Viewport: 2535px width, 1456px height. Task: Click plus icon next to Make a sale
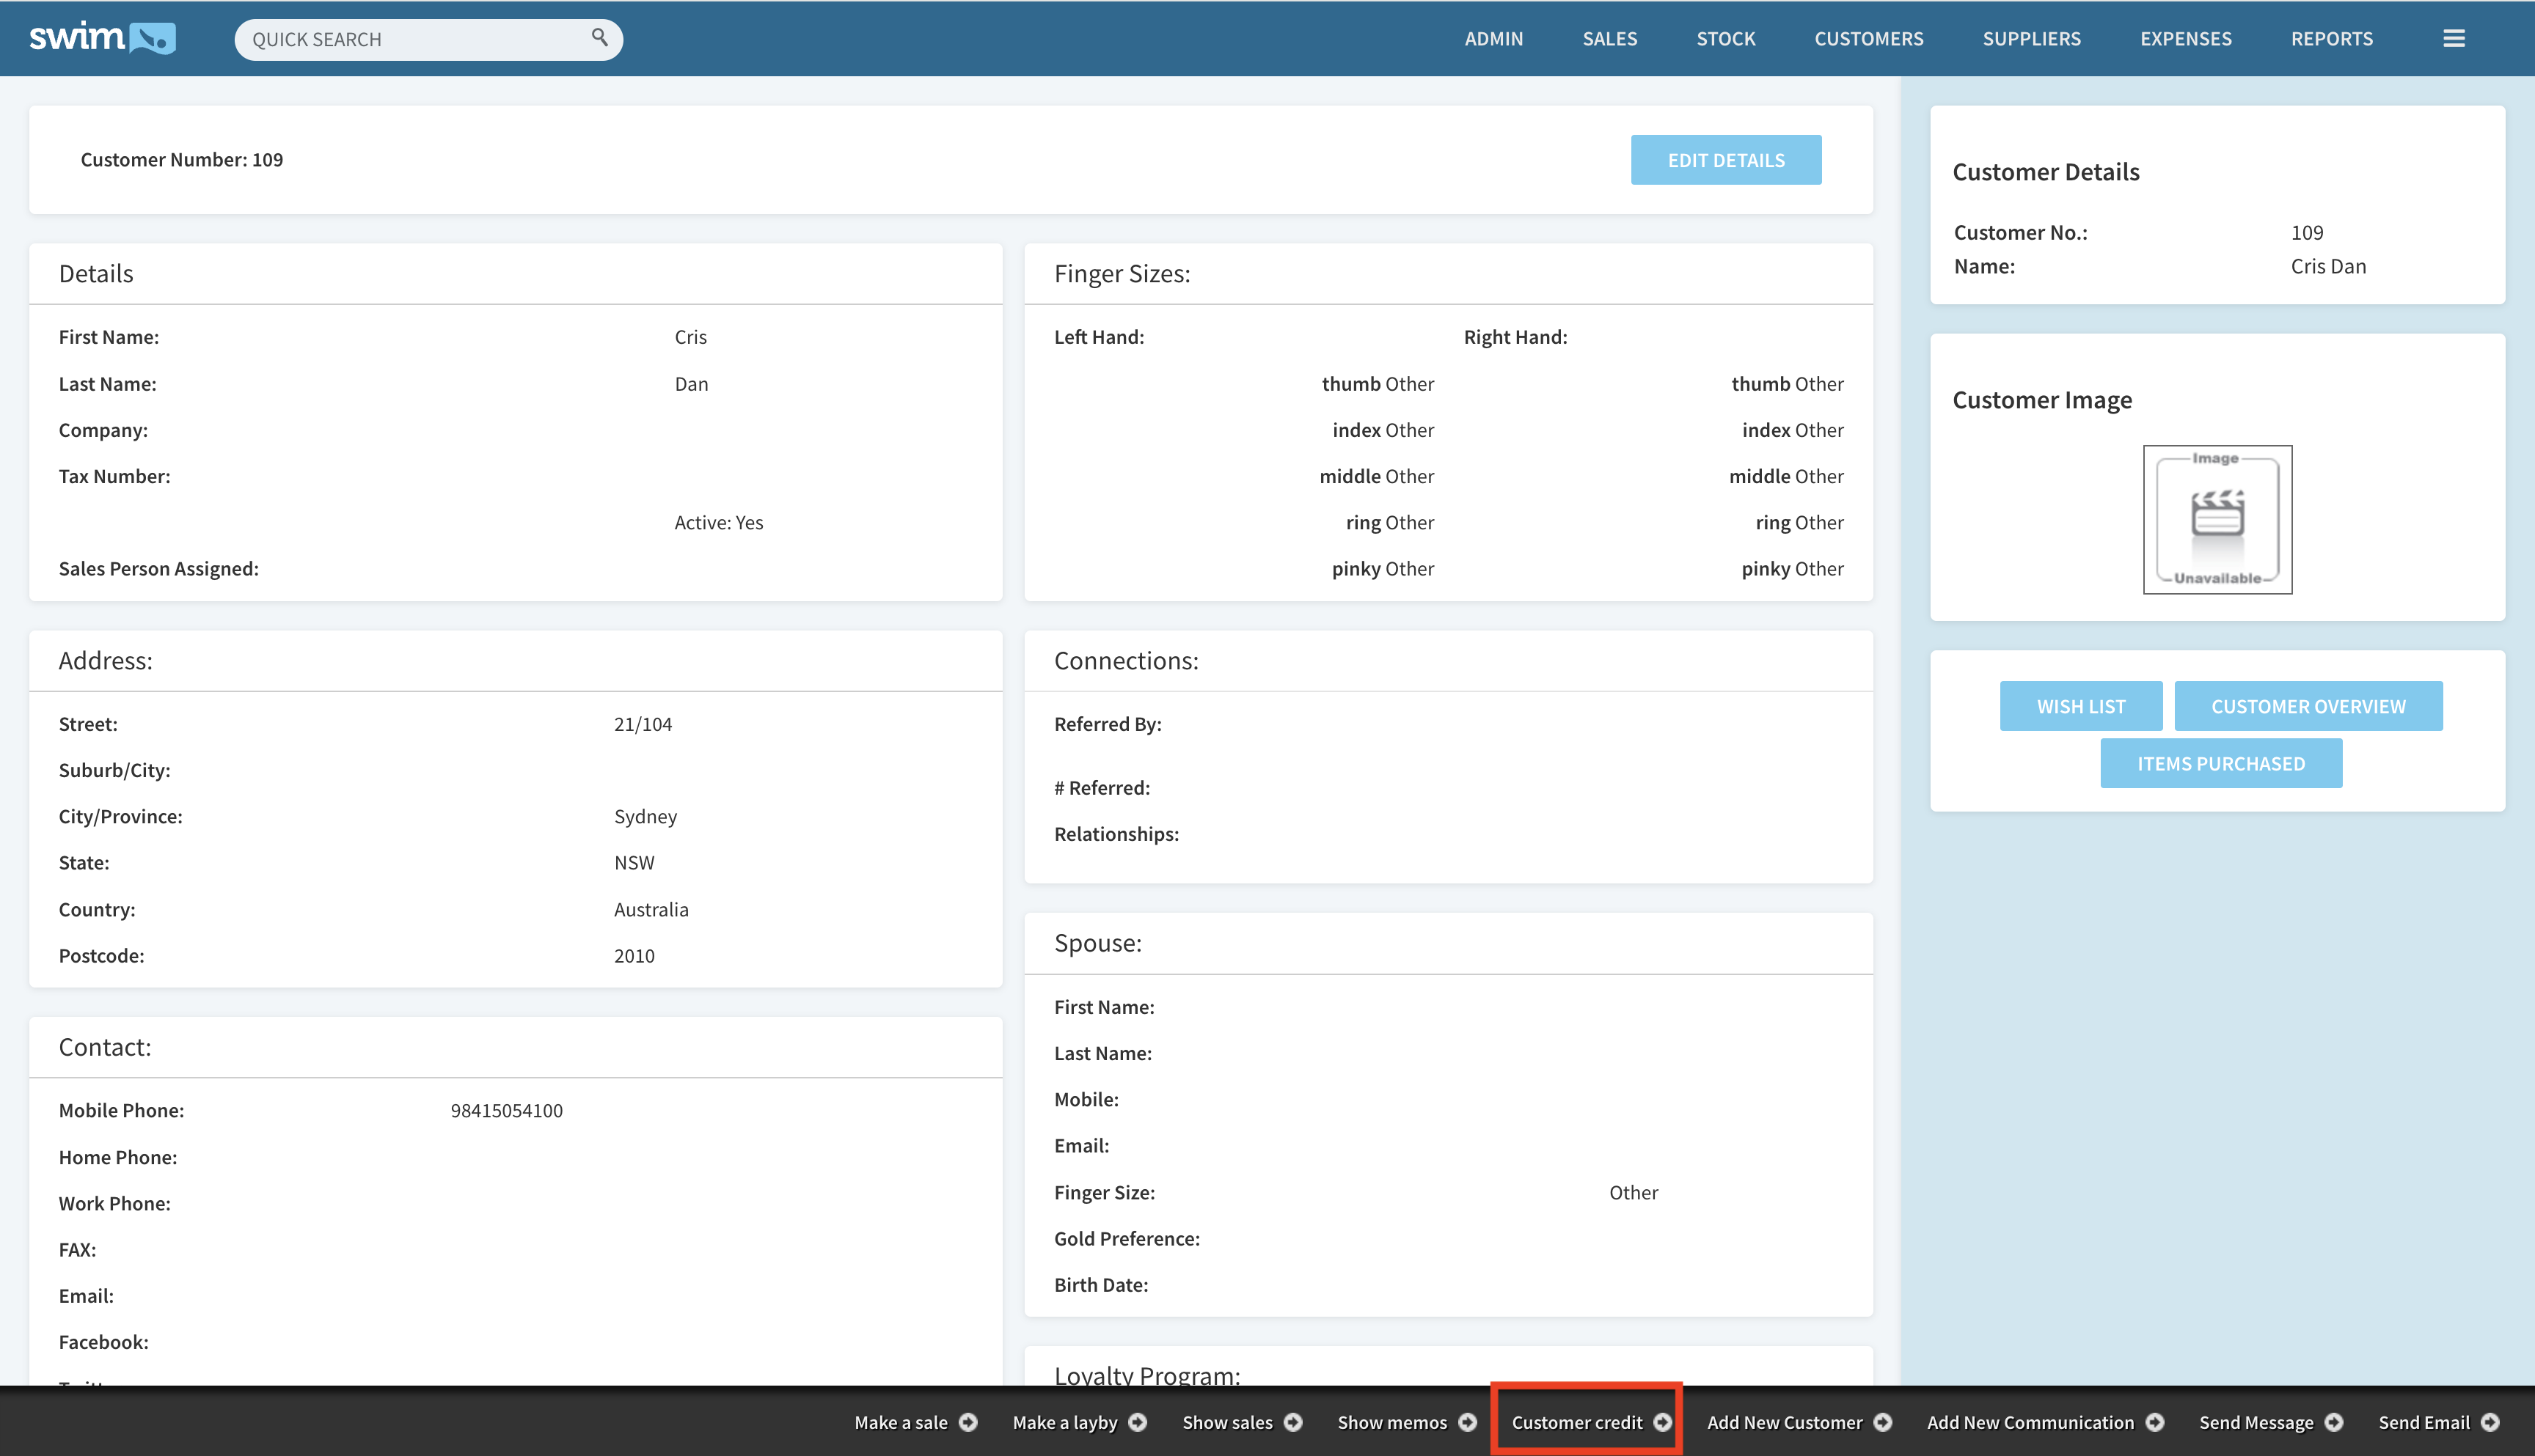(x=967, y=1422)
